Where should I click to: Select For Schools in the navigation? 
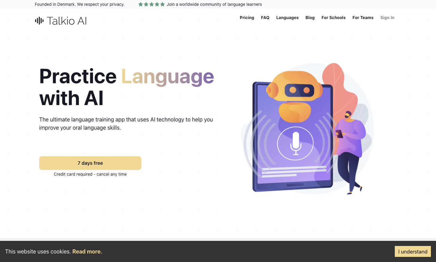[333, 18]
